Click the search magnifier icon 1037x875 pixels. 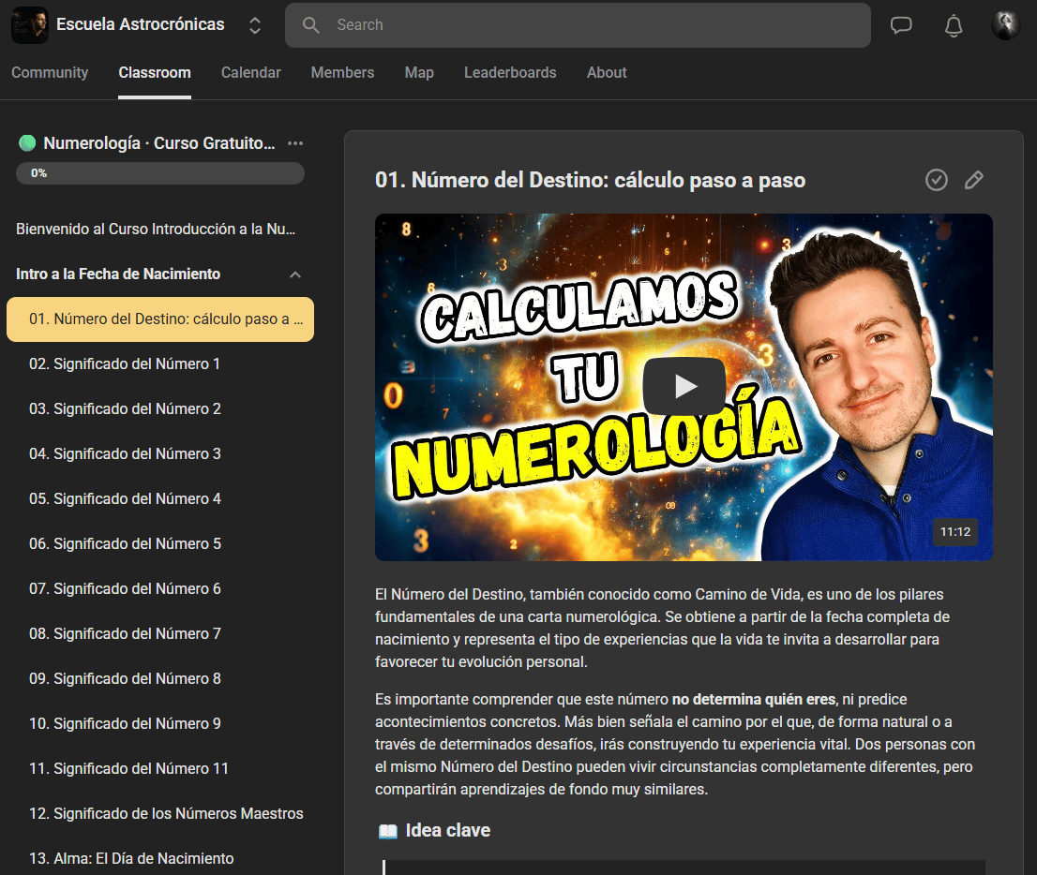point(311,25)
